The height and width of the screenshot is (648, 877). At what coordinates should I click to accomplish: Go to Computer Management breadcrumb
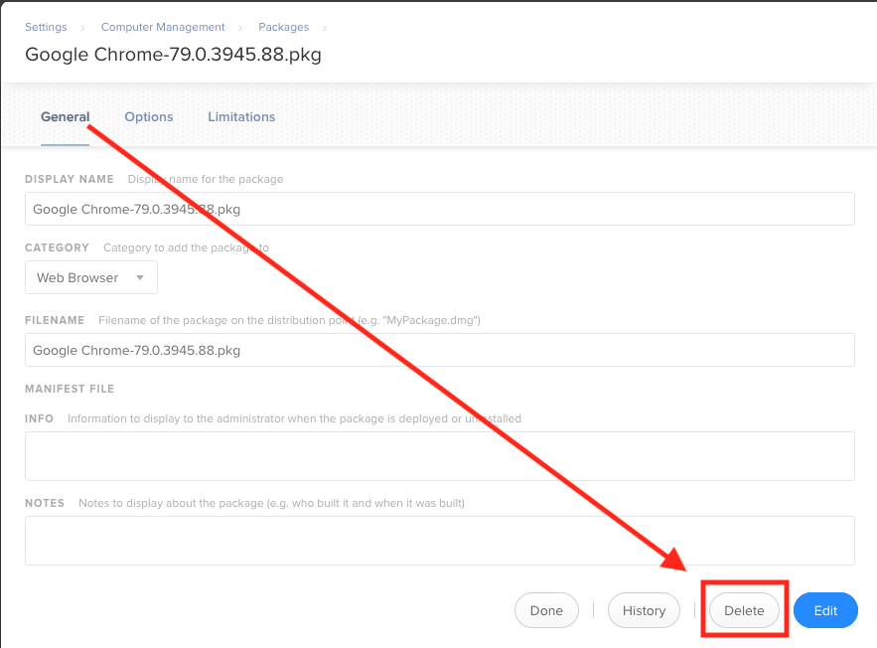[163, 27]
